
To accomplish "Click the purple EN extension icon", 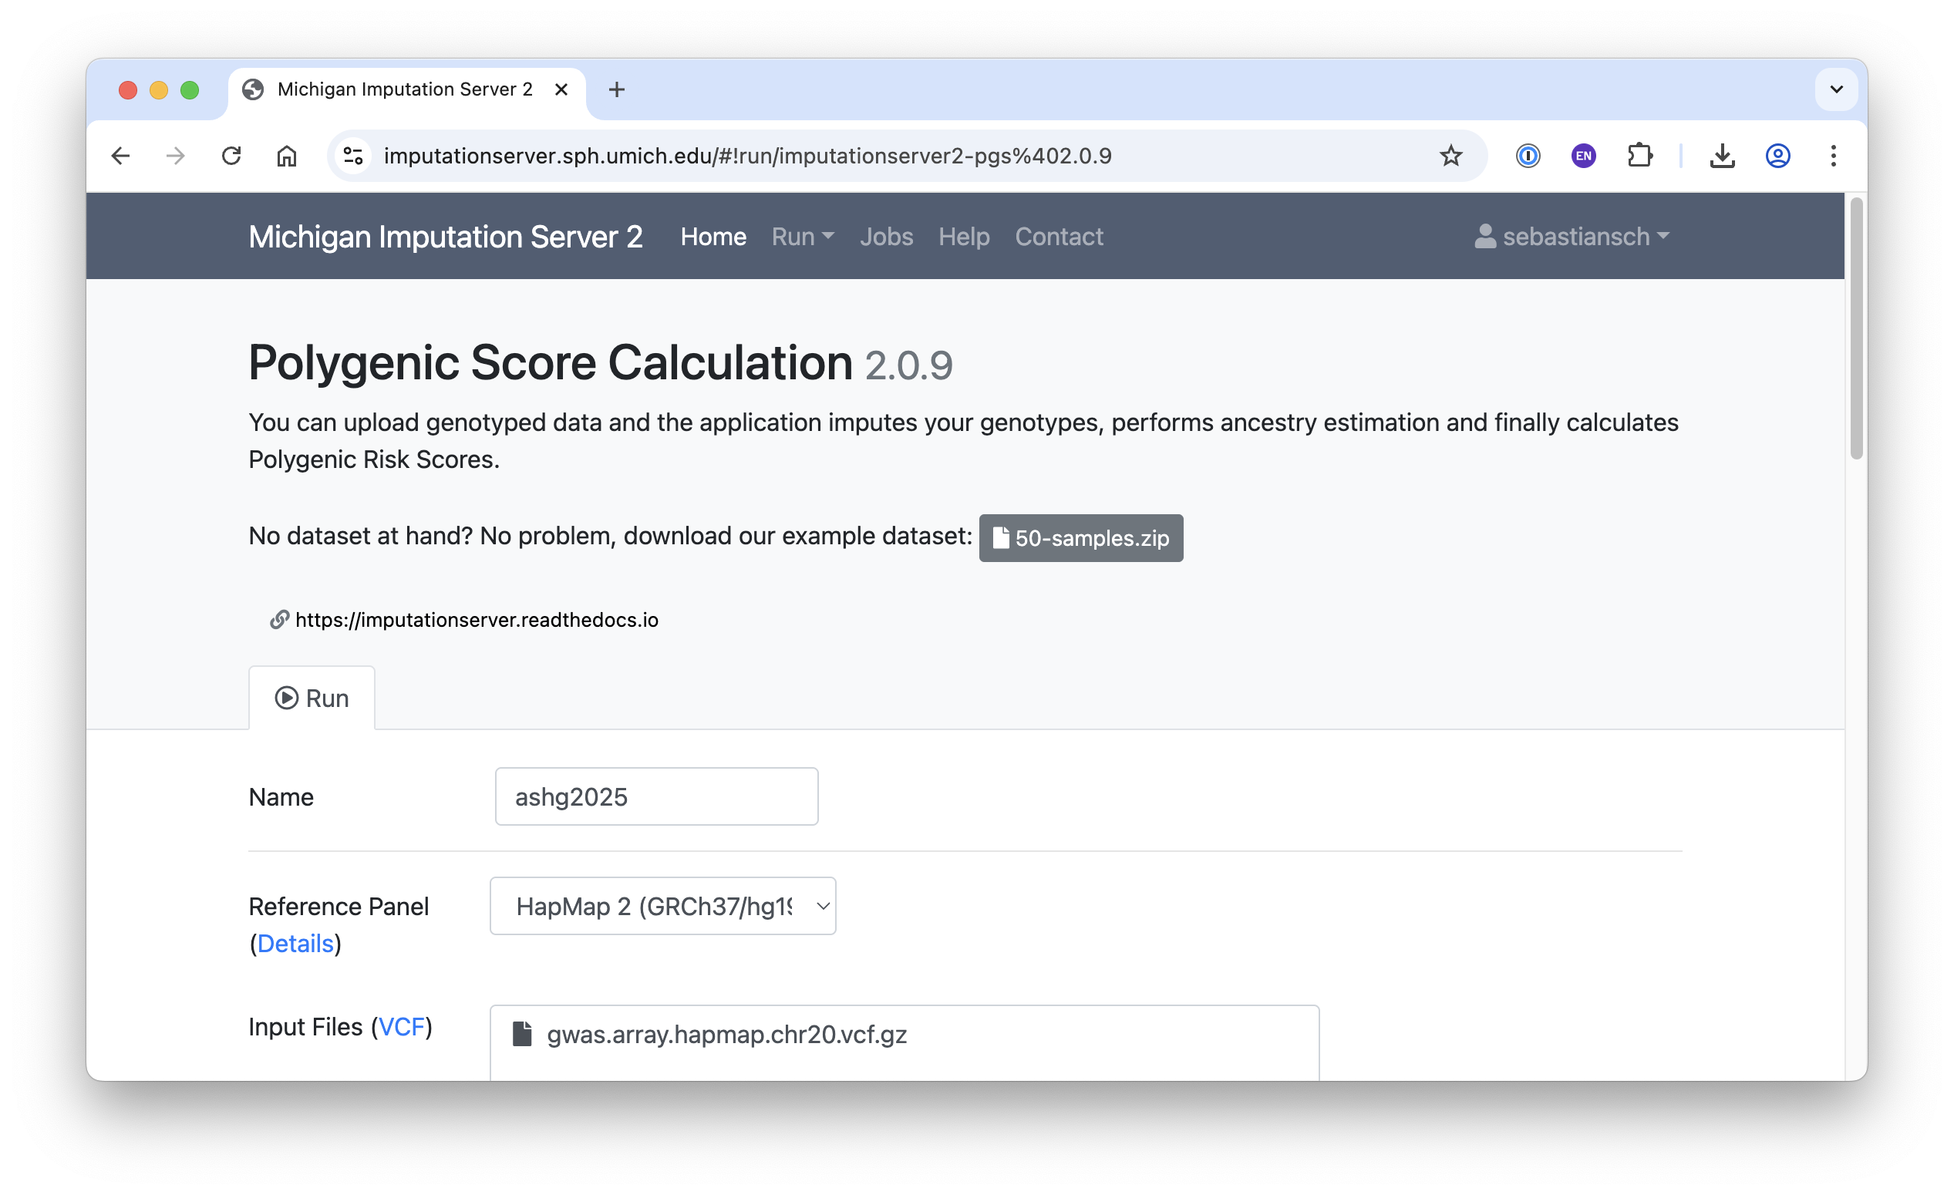I will [1583, 156].
